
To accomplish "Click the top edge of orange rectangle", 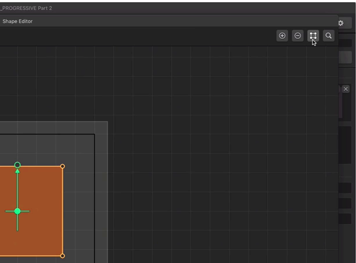I will [41, 166].
